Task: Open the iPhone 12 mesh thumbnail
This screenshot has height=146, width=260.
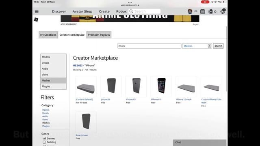Action: (186, 86)
